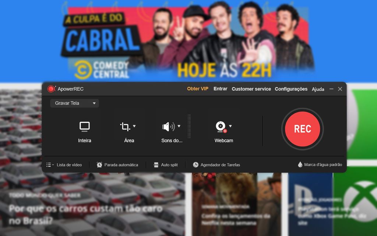Open the Configurações menu

[x=291, y=89]
